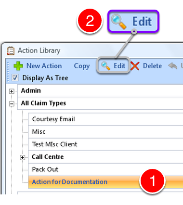Select the Call Centre row
183x205 pixels.
coord(105,157)
